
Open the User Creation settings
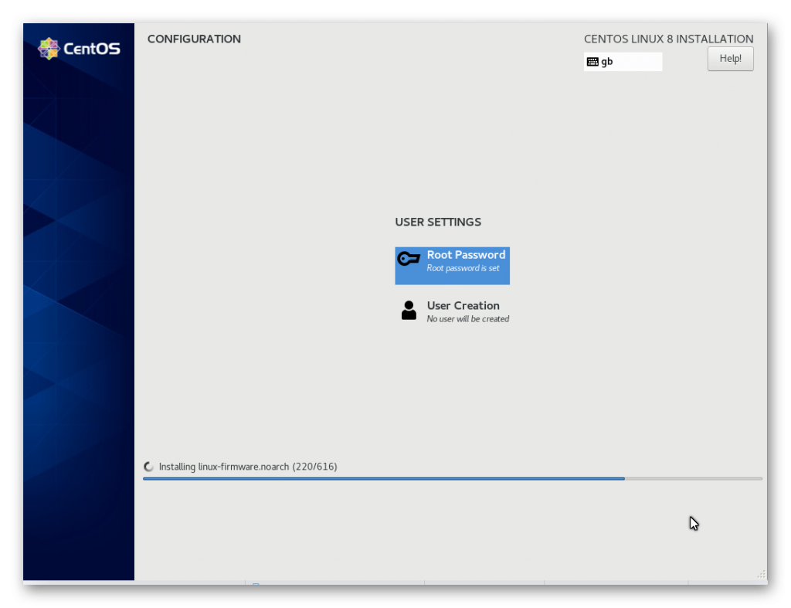453,311
